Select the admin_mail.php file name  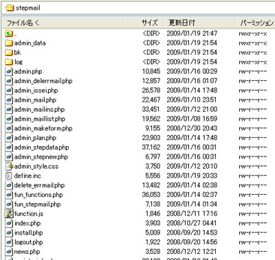[x=35, y=100]
